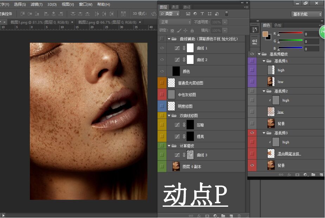Open the 基本功能 workspace dropdown
Screen dimensions: 325x218
click(306, 14)
